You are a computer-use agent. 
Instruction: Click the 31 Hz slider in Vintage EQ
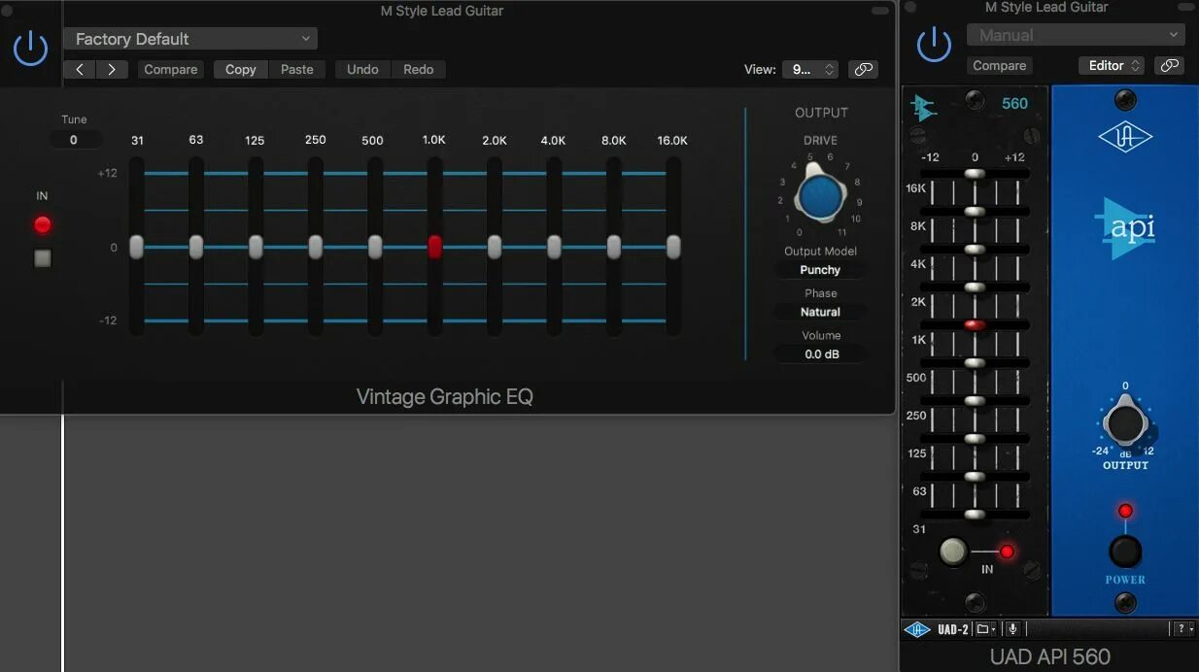pos(137,247)
